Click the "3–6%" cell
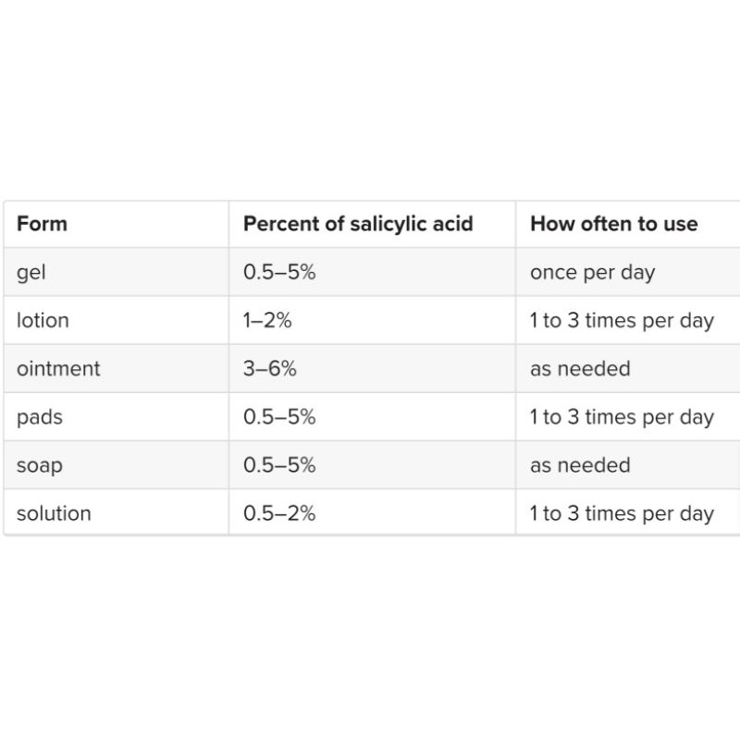Image resolution: width=740 pixels, height=740 pixels. tap(270, 368)
